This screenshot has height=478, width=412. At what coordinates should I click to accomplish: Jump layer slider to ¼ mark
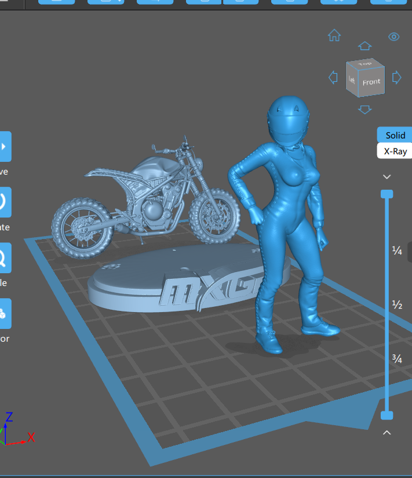[x=397, y=251]
